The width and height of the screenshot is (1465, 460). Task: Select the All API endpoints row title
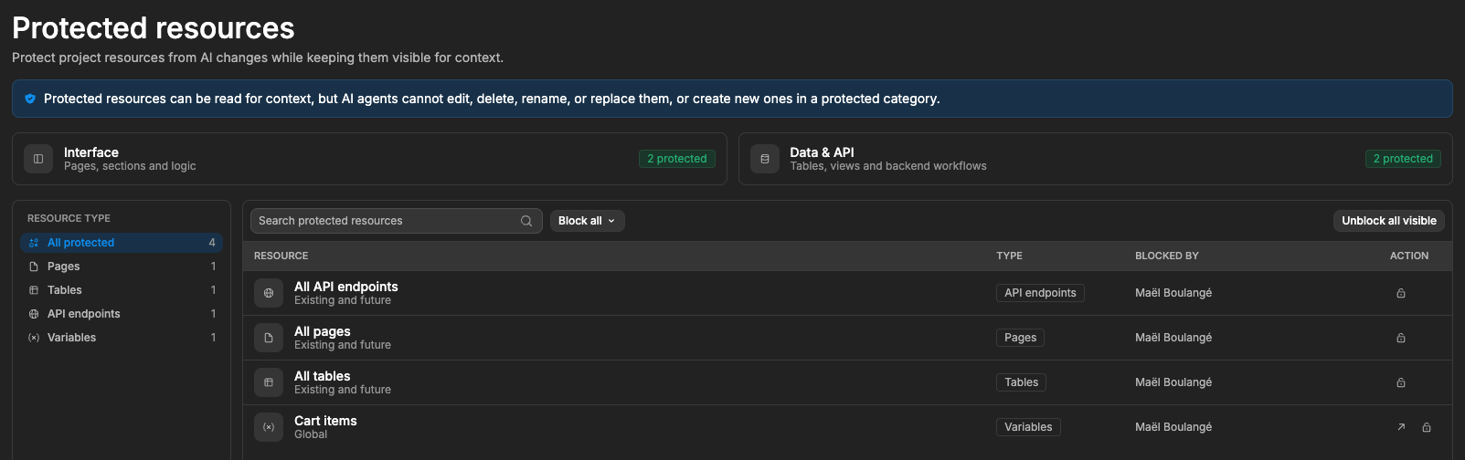pyautogui.click(x=346, y=287)
